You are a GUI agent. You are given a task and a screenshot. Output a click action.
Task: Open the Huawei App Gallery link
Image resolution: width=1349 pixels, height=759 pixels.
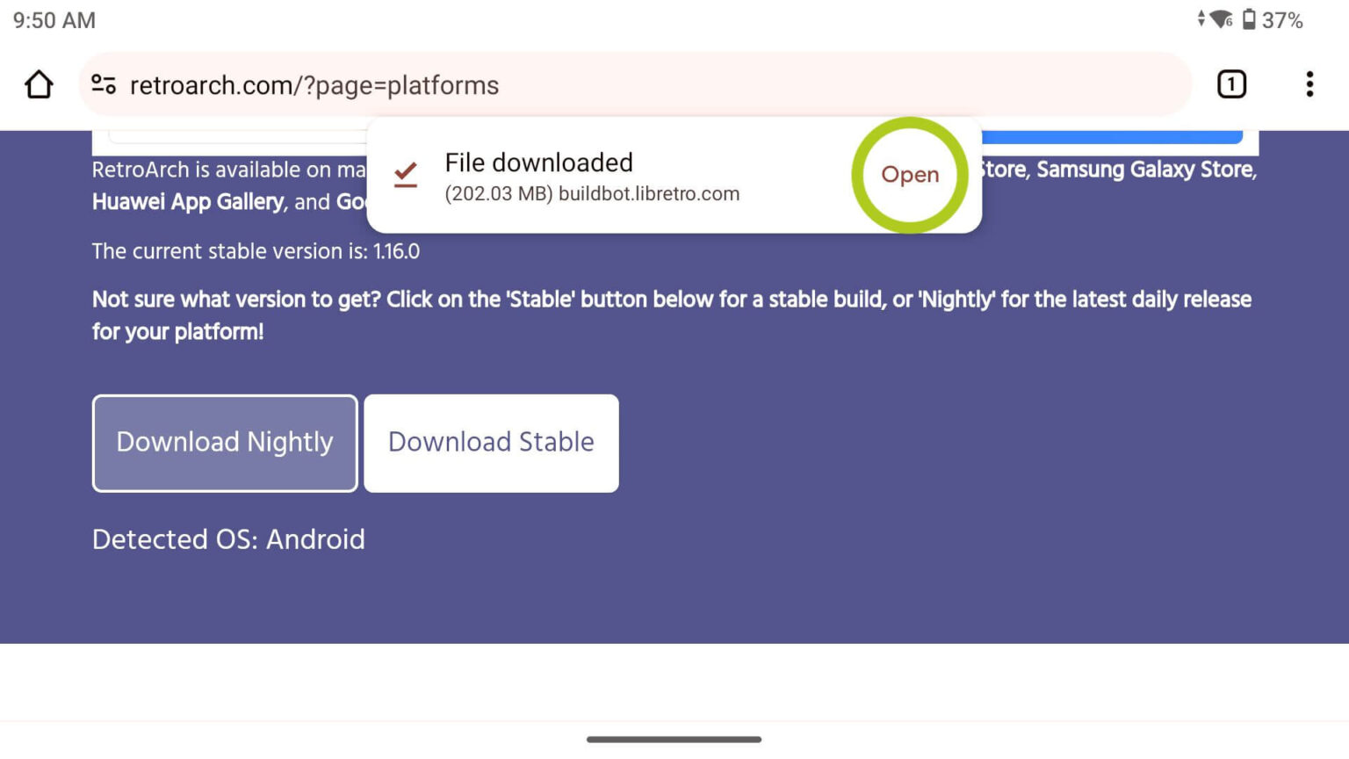tap(186, 201)
